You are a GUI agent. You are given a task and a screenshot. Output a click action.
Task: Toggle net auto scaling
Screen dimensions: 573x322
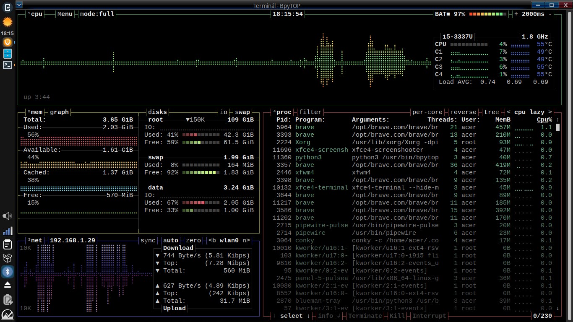[x=171, y=240]
